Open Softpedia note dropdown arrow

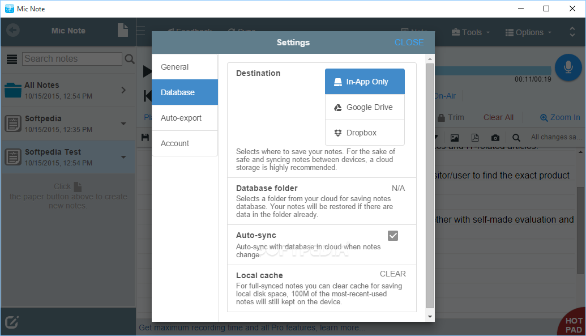tap(123, 124)
